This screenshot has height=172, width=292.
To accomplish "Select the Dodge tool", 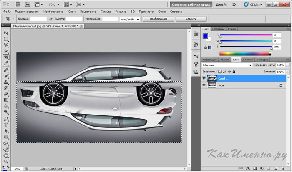I will (x=6, y=112).
